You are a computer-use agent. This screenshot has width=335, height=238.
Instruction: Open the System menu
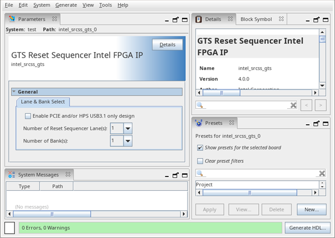click(42, 5)
